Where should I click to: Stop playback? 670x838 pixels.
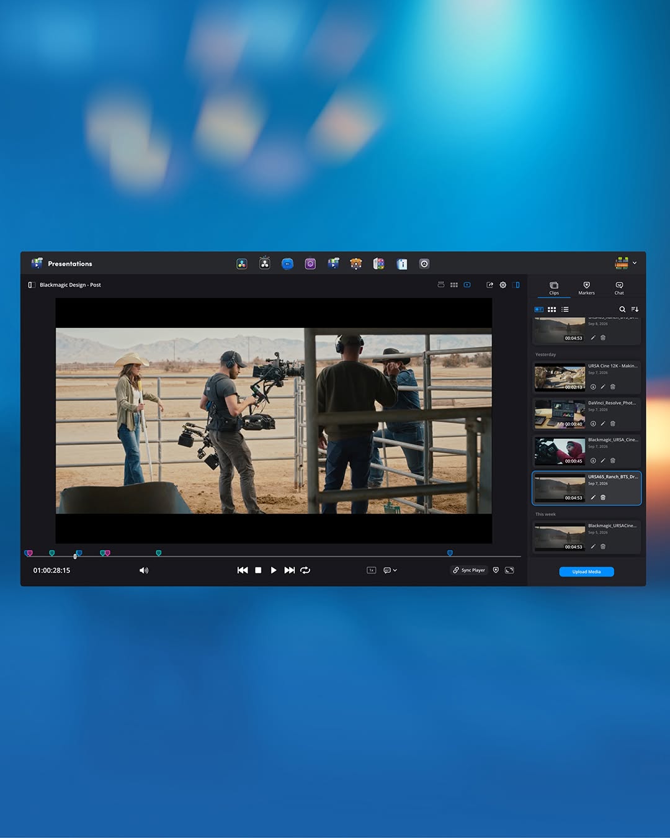pos(258,570)
